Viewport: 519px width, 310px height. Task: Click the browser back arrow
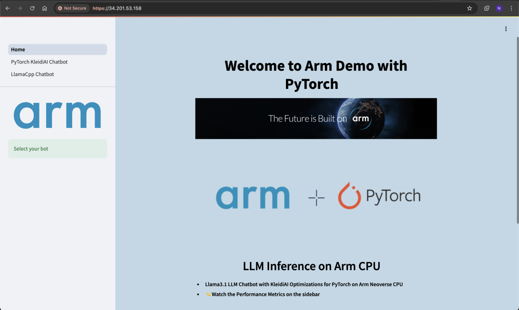tap(7, 8)
